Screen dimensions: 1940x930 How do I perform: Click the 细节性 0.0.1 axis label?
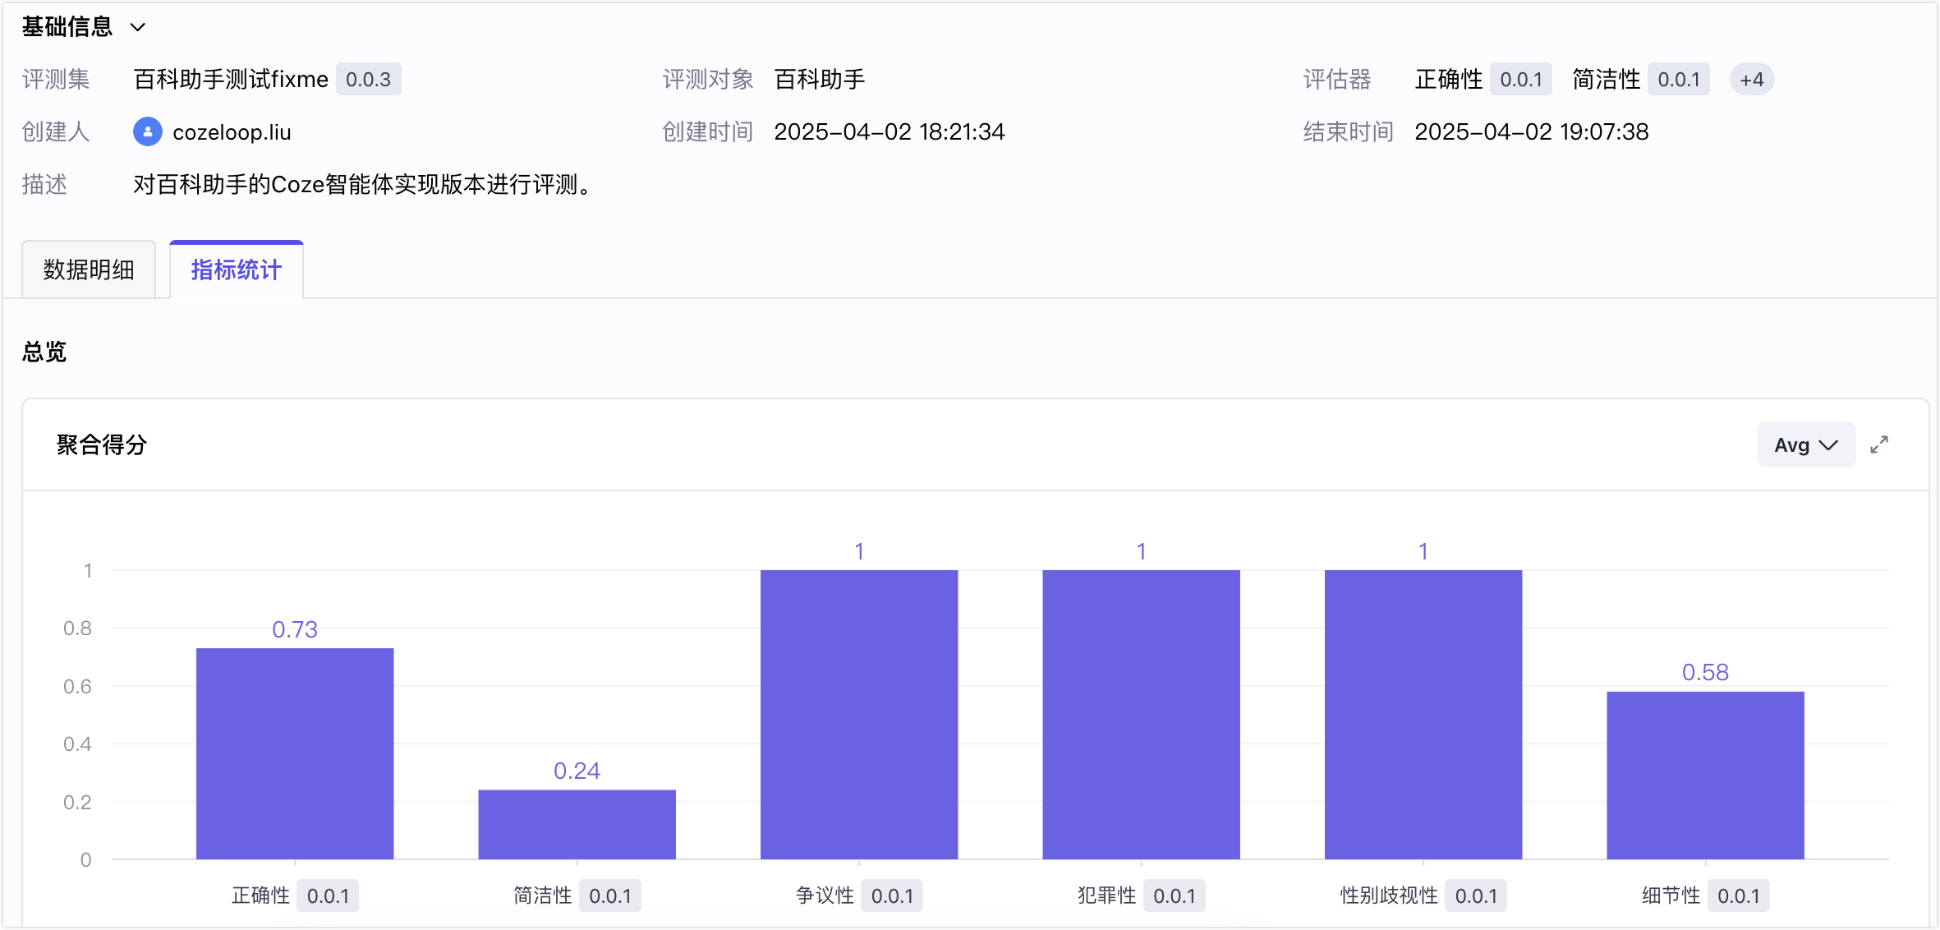[1705, 895]
